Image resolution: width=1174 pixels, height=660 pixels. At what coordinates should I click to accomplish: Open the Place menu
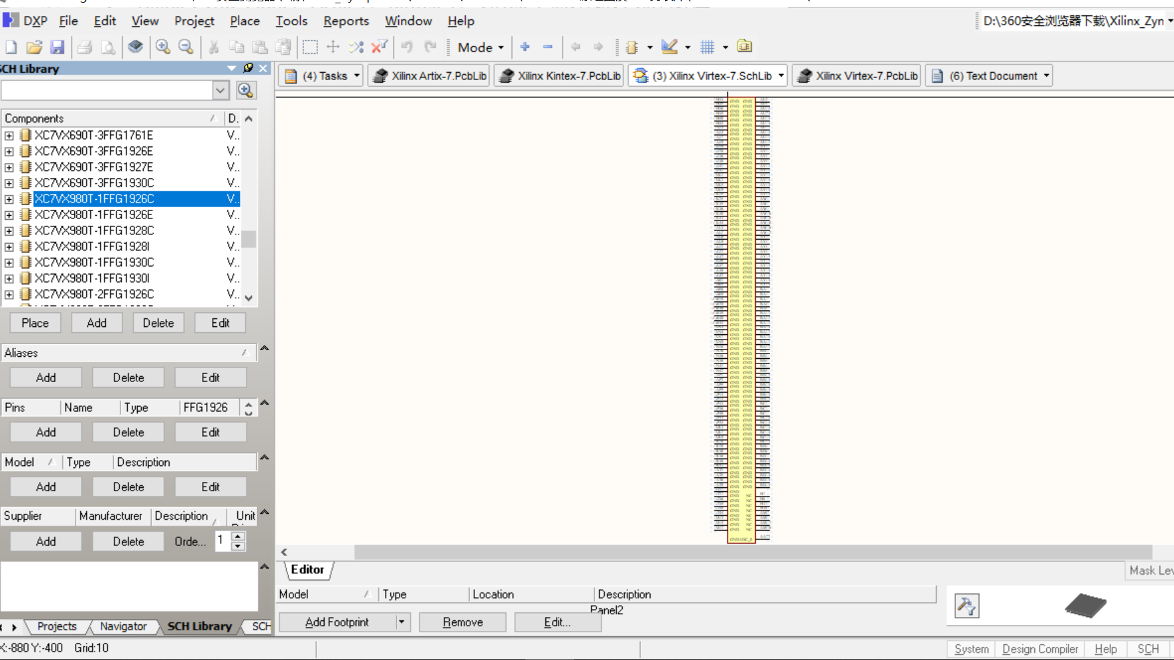click(244, 21)
